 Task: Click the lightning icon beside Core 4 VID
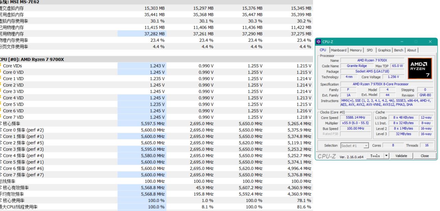coord(1,98)
